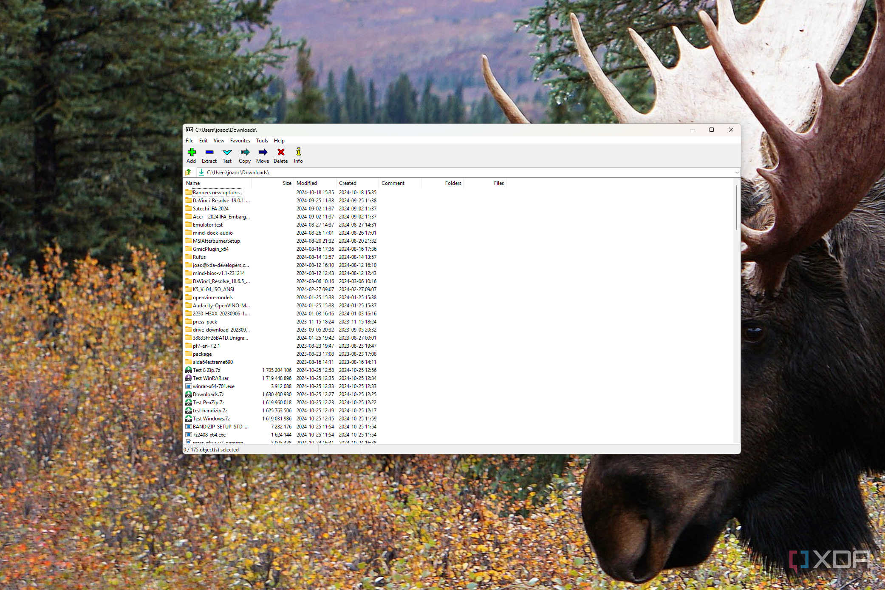Select the Downloads.7z archive

pyautogui.click(x=208, y=394)
